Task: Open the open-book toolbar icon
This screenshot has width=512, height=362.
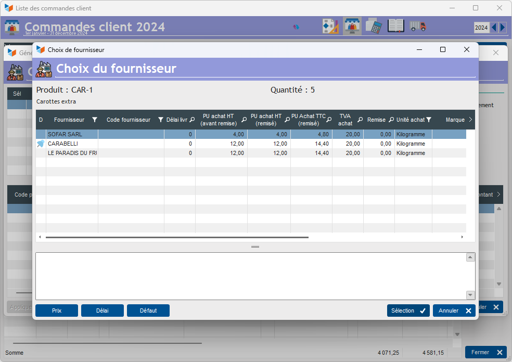Action: [395, 26]
